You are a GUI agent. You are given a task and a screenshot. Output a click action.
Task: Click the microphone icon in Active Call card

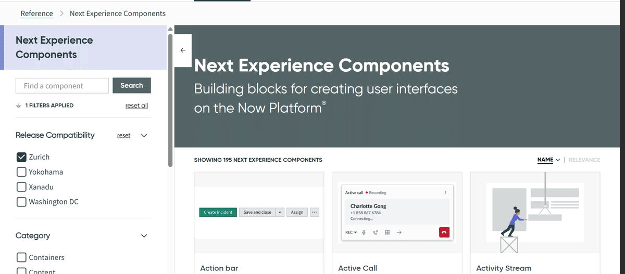(x=364, y=232)
